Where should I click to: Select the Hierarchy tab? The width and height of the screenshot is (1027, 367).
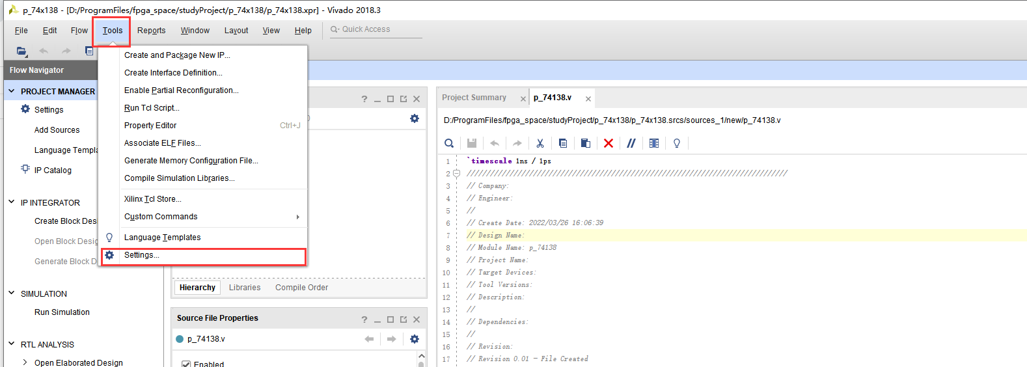197,288
